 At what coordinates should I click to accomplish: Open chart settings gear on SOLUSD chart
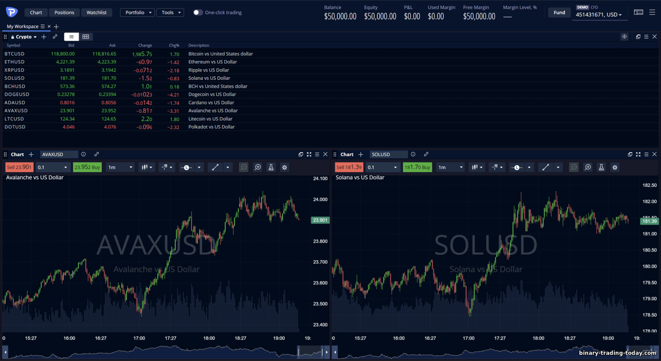pos(615,167)
